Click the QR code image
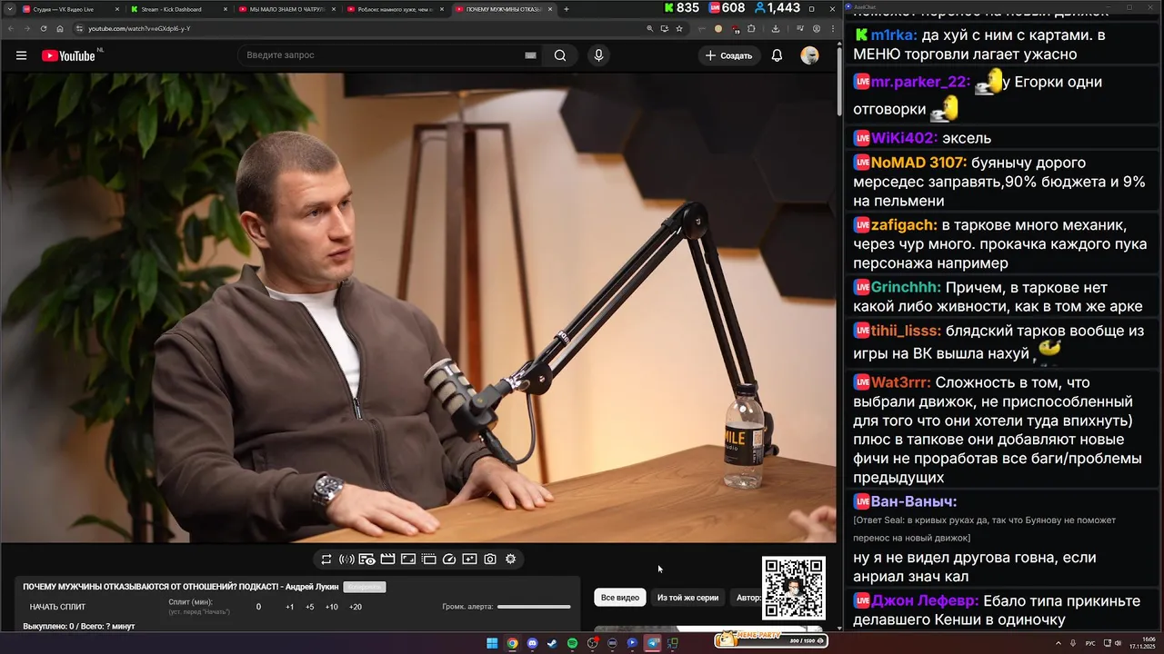The image size is (1164, 654). pos(794,589)
